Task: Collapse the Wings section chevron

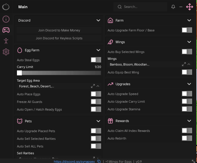Action: click(189, 42)
